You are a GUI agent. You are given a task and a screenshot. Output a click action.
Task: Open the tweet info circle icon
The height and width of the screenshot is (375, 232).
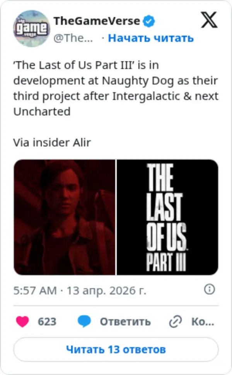(210, 289)
